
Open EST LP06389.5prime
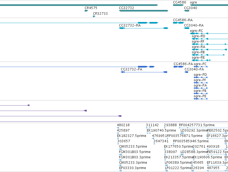178,163
